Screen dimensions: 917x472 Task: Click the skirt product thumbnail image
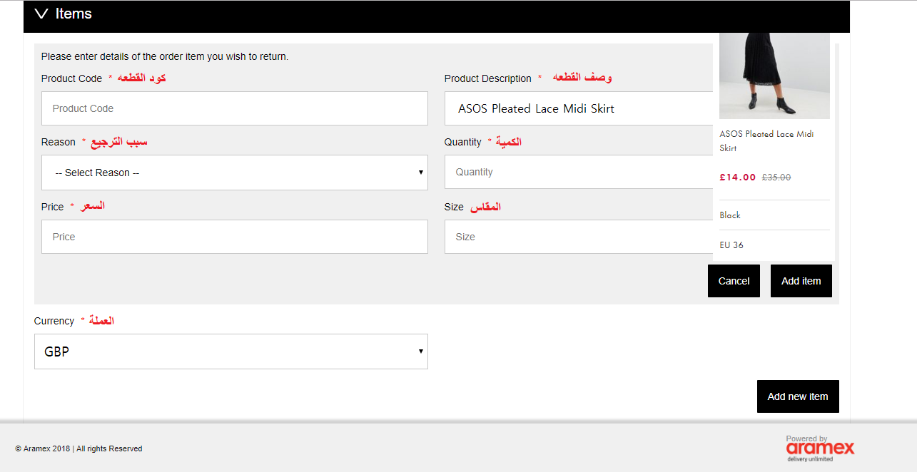pos(774,76)
